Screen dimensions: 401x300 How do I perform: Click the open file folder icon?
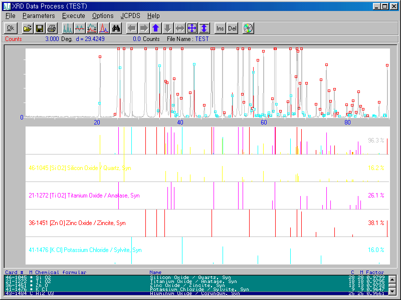[27, 28]
